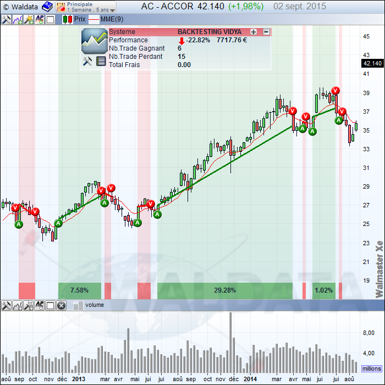Close the volume panel with X button
The width and height of the screenshot is (385, 385).
pos(62,305)
